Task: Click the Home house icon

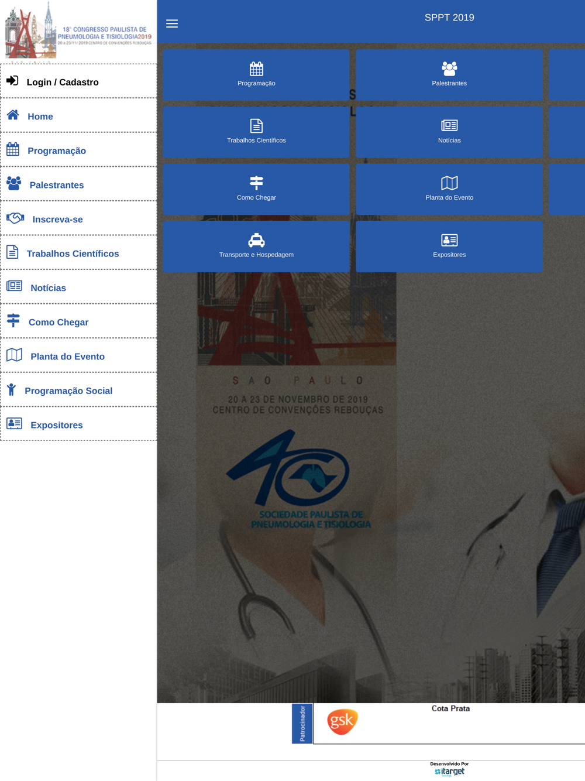Action: coord(13,115)
